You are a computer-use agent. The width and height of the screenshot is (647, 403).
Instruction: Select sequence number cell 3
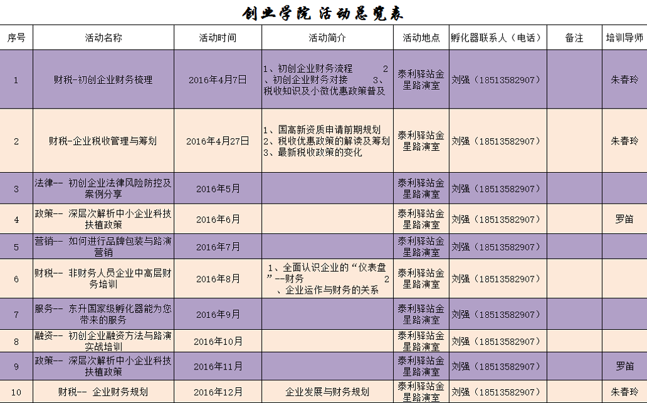tap(16, 189)
